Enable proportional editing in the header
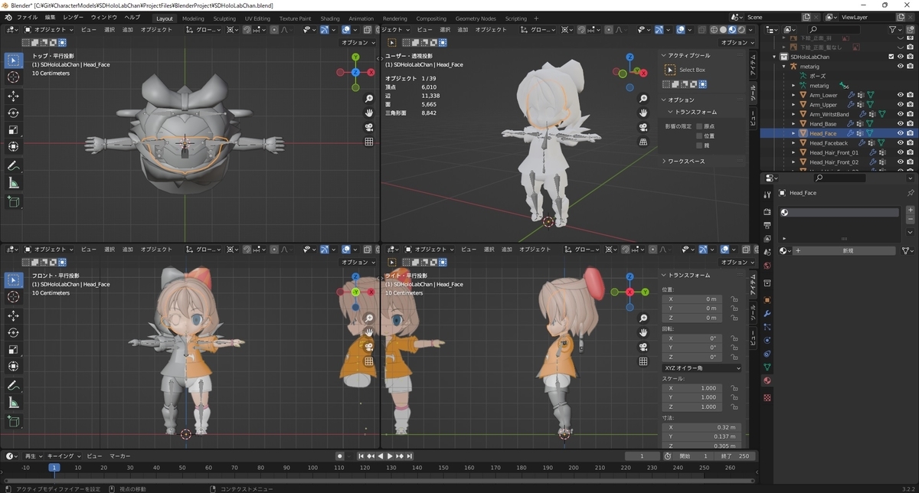Screen dimensions: 919x493 (x=274, y=30)
